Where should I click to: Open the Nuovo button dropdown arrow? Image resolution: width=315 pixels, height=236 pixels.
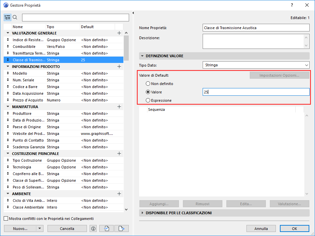[39, 229]
